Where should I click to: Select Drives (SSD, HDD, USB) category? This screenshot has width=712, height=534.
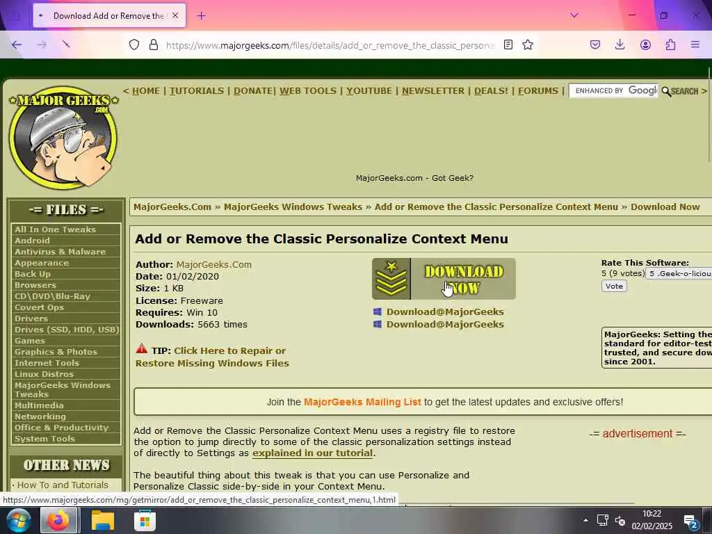(x=66, y=330)
